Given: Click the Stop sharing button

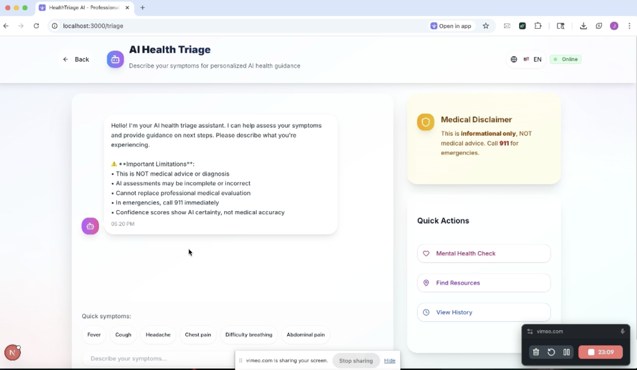Looking at the screenshot, I should [x=356, y=361].
